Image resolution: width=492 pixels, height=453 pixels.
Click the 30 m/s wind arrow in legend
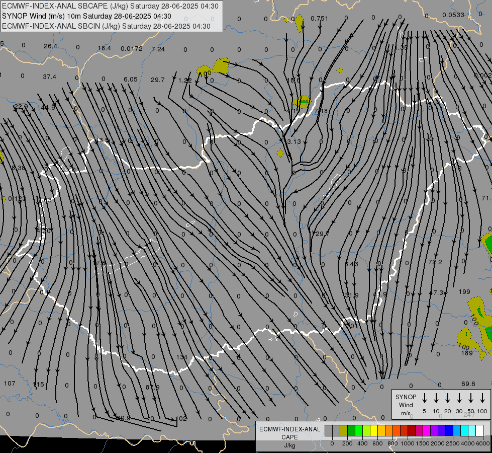click(x=459, y=398)
